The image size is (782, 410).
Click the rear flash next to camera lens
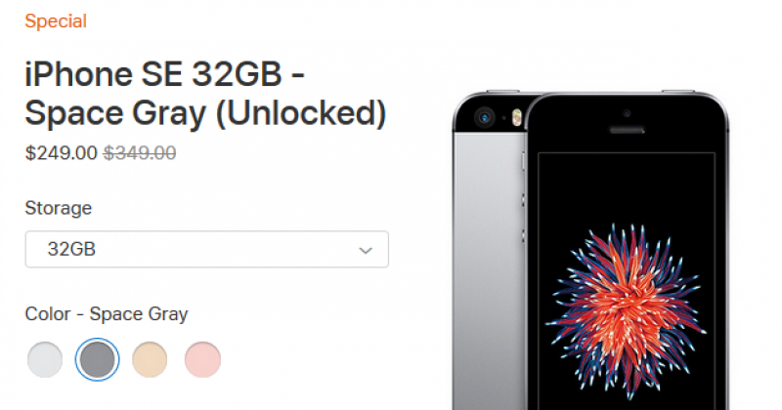[x=517, y=117]
